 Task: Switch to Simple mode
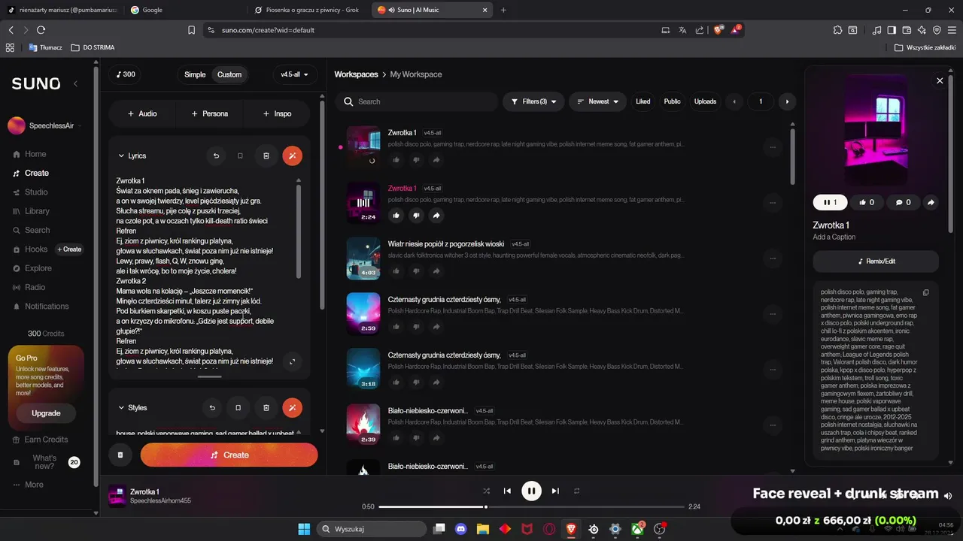point(195,74)
